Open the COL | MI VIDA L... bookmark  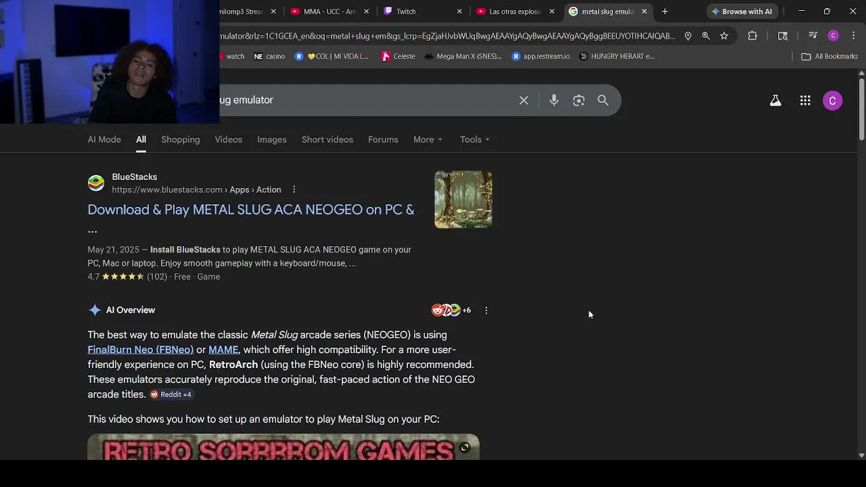(332, 56)
